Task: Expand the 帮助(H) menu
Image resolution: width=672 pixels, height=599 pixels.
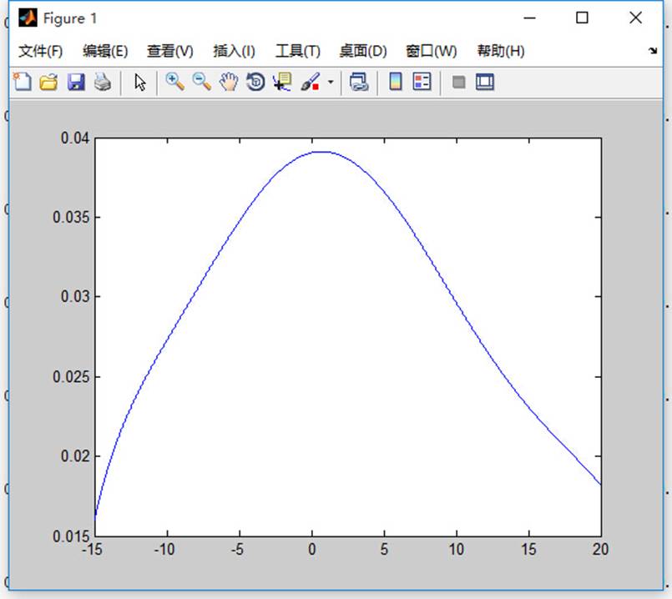Action: click(500, 51)
